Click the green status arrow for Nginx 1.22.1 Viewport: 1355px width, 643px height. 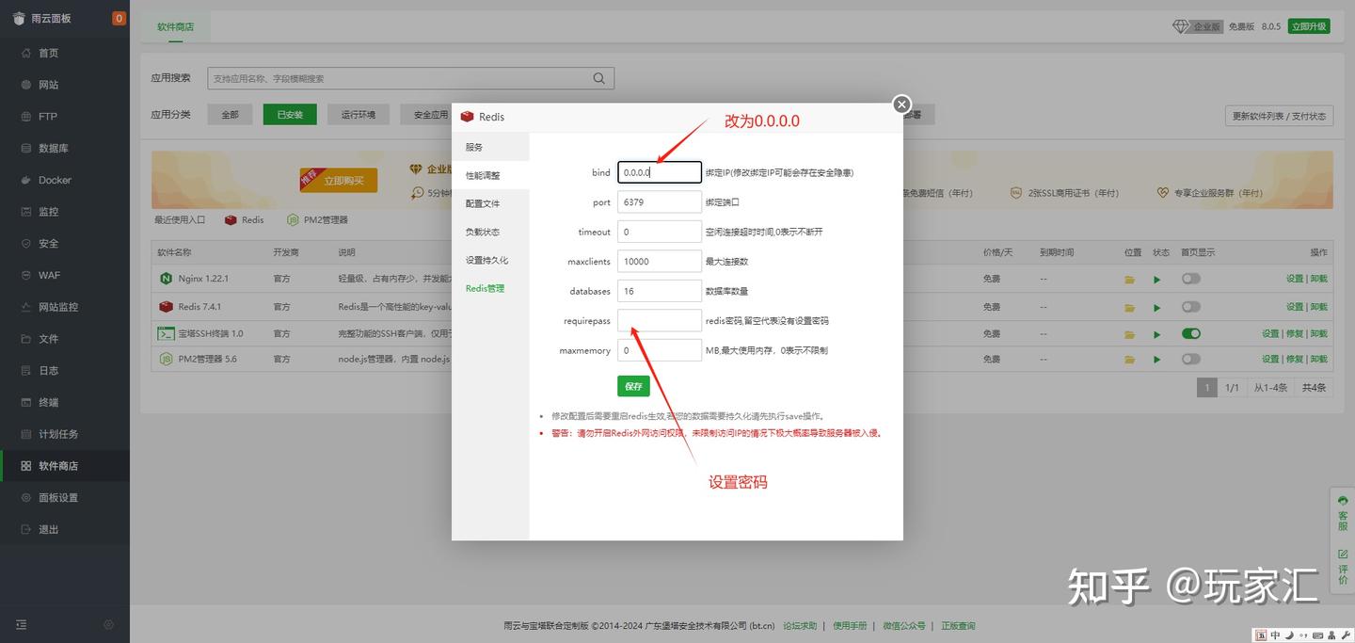(x=1156, y=280)
